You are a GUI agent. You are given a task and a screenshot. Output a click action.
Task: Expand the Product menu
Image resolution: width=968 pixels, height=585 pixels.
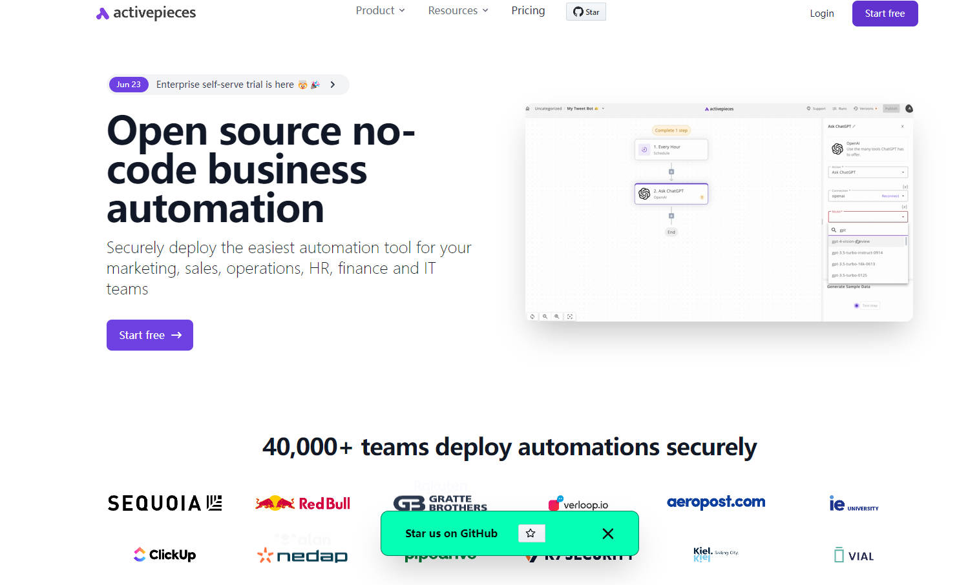click(x=380, y=10)
